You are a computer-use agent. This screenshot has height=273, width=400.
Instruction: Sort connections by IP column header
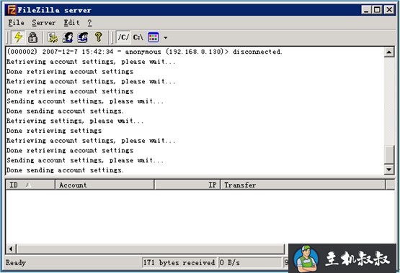pyautogui.click(x=187, y=185)
